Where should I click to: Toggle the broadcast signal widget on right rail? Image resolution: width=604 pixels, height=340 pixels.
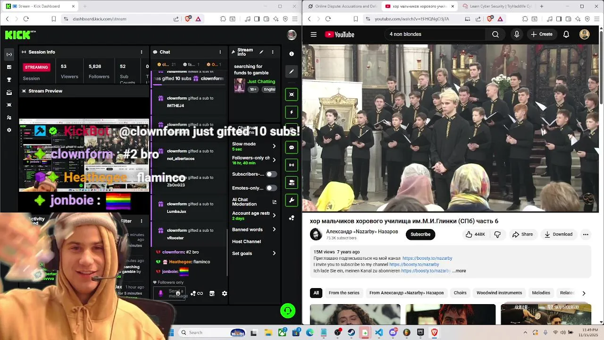point(292,165)
